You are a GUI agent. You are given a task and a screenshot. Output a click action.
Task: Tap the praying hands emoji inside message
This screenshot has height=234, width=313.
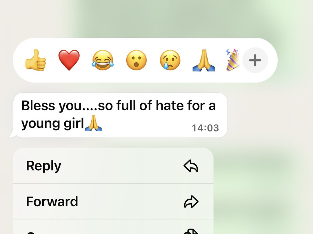(x=93, y=123)
